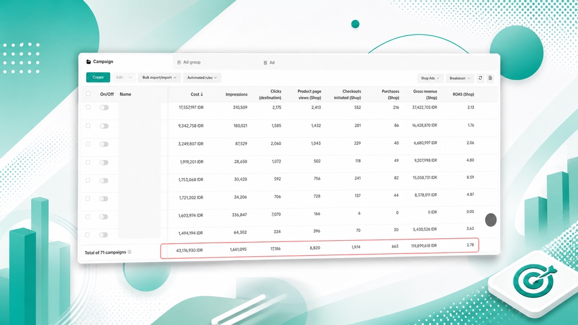The image size is (578, 325).
Task: Click the Cost column sort arrow
Action: point(202,94)
